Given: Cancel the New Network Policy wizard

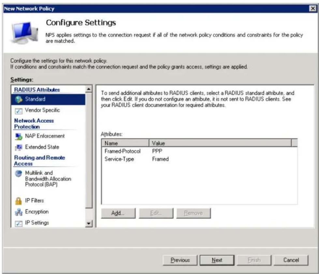Looking at the screenshot, I should tap(291, 260).
